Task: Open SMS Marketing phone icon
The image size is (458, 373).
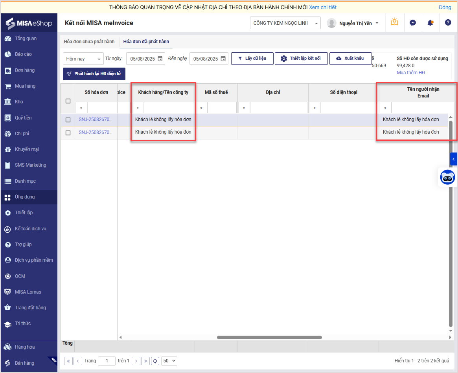Action: [8, 165]
